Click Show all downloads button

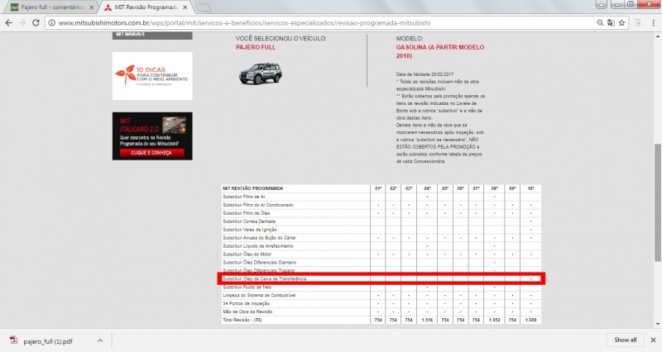click(626, 340)
